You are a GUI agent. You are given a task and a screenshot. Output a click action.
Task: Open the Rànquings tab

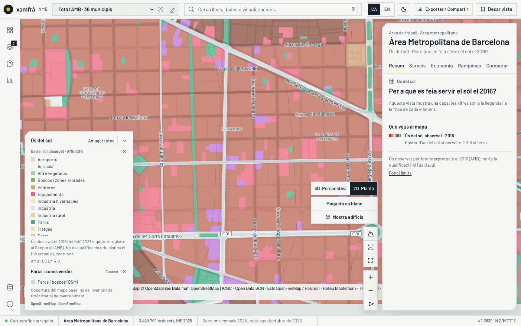click(x=470, y=66)
